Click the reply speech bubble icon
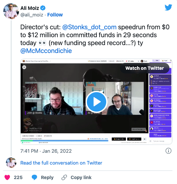 click(x=34, y=177)
